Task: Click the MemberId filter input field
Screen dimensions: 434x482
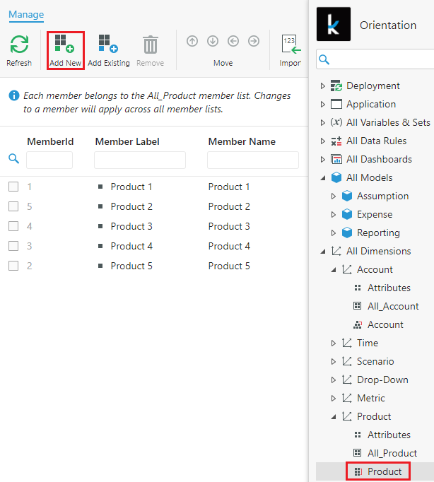Action: 49,160
